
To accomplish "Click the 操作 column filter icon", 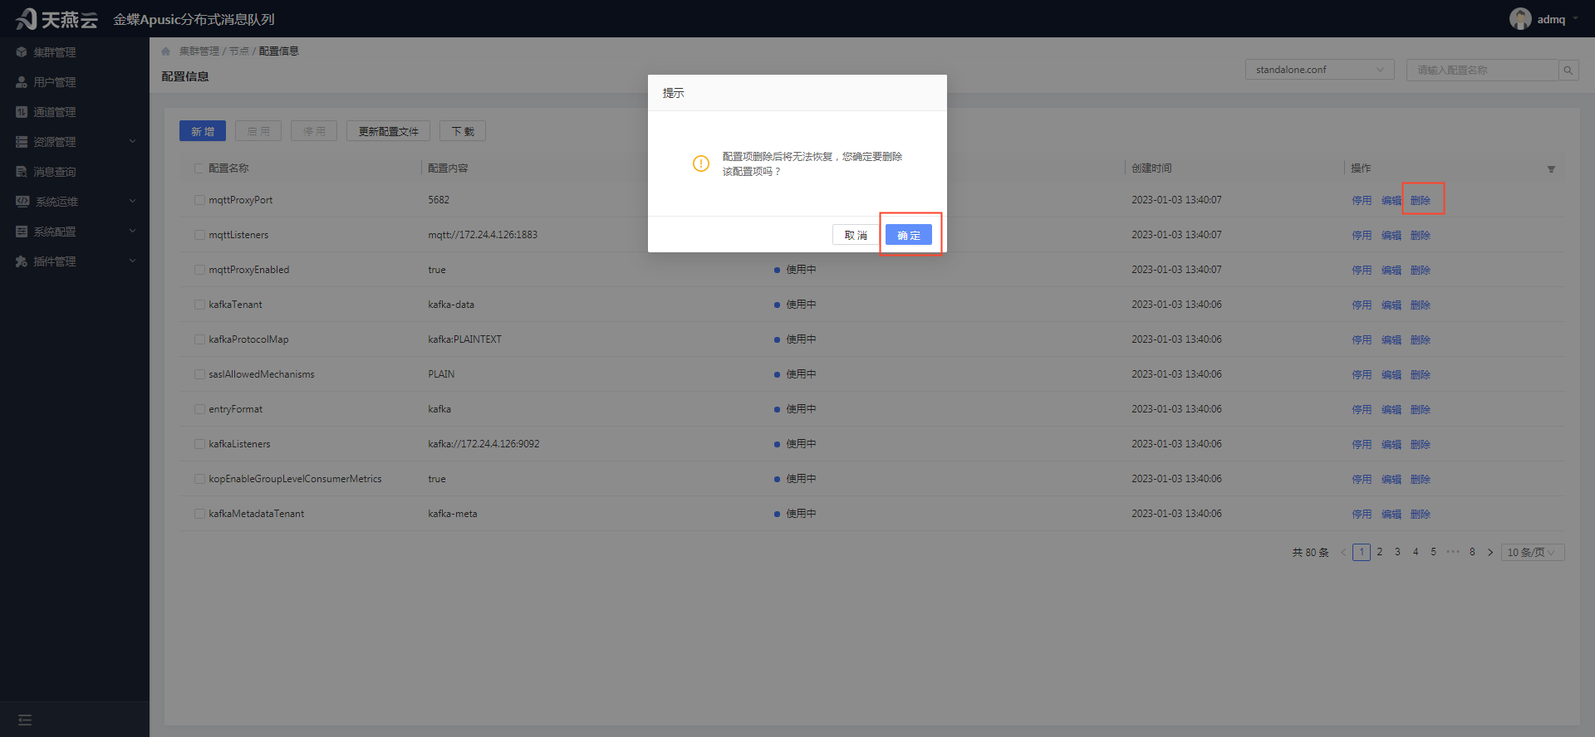I will pos(1551,169).
